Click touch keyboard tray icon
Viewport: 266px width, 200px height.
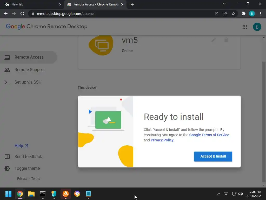226,194
